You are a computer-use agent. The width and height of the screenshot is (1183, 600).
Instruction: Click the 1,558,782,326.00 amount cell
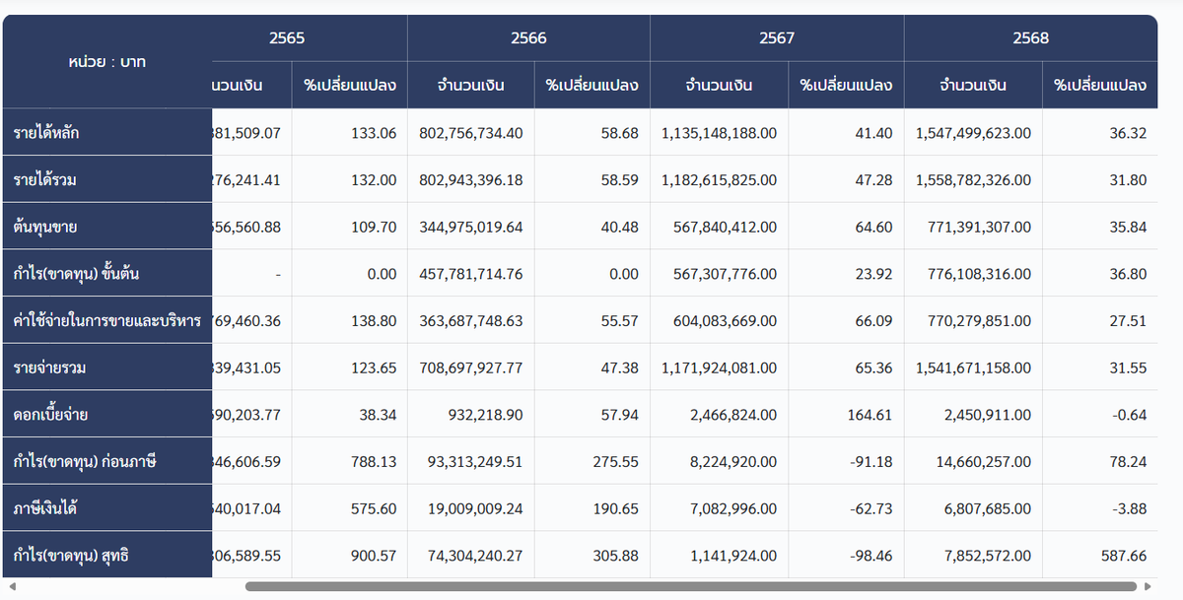[x=974, y=179]
